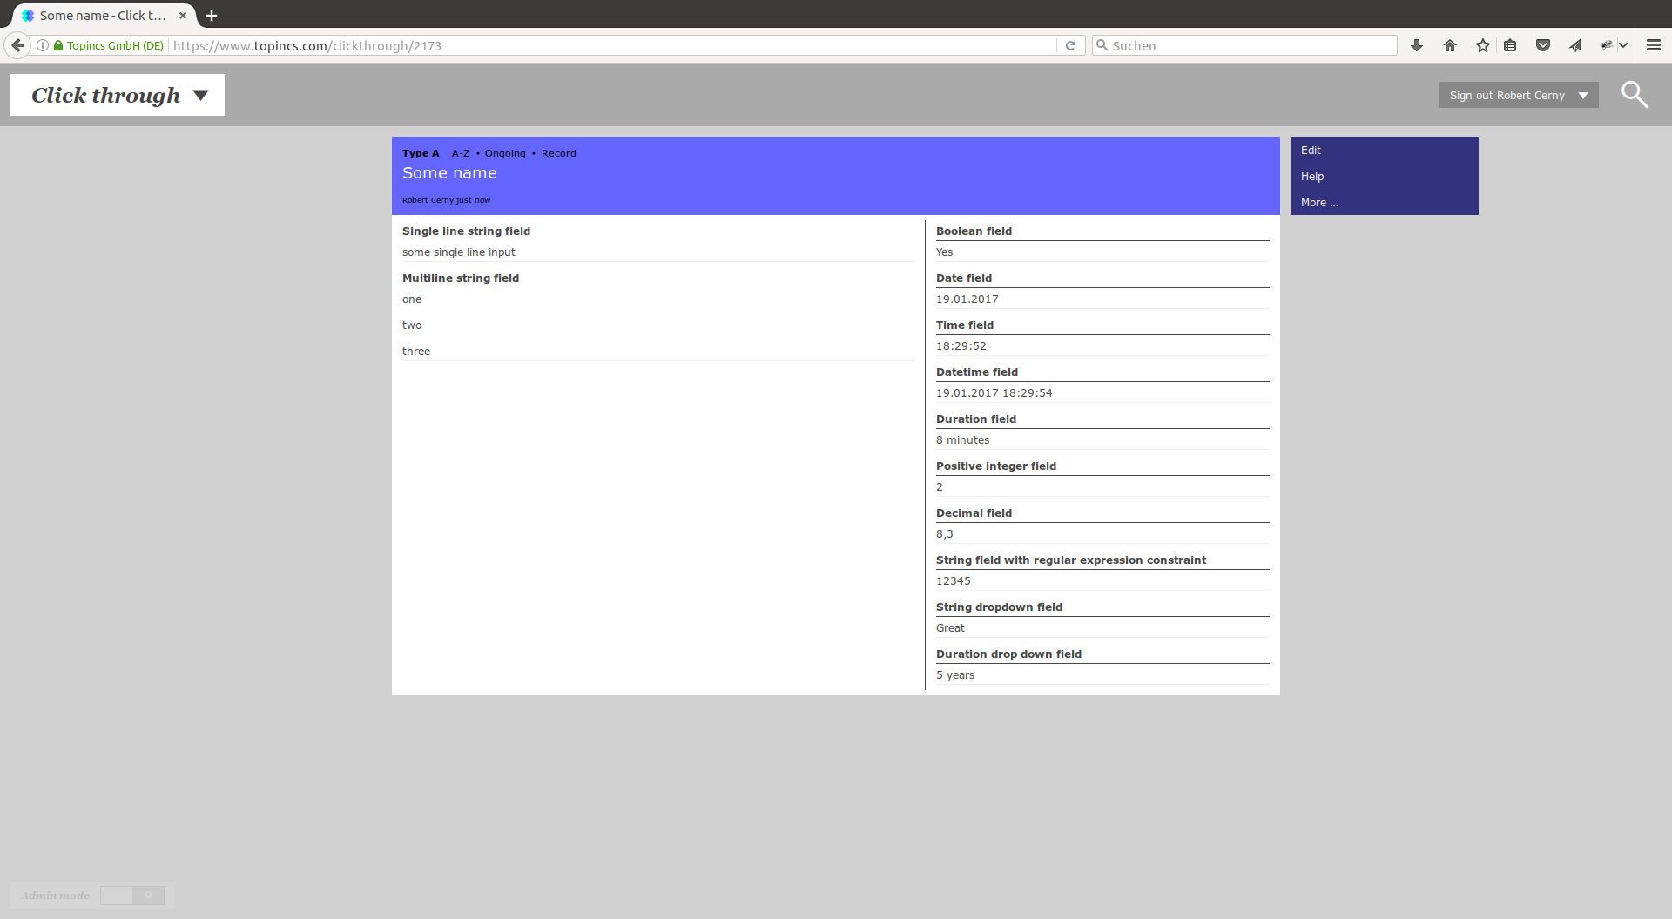Click the A-Z link in header
Viewport: 1672px width, 919px height.
(x=460, y=153)
